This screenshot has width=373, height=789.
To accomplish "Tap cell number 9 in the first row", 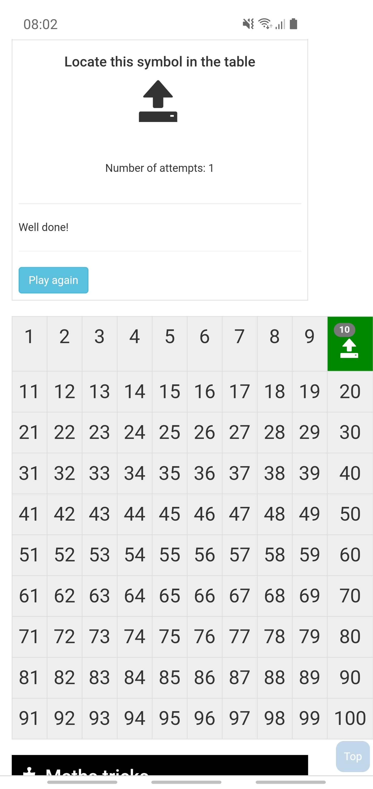I will tap(309, 344).
